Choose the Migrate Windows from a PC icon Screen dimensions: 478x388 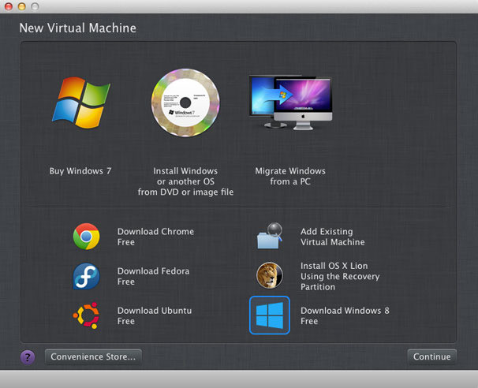pyautogui.click(x=290, y=103)
